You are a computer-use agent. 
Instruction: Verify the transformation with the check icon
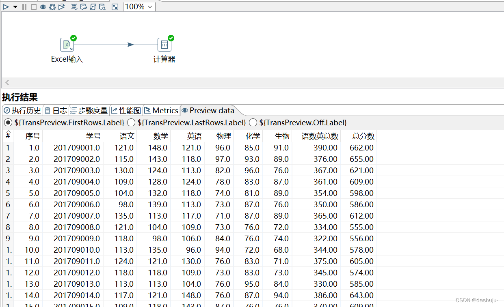click(x=74, y=6)
